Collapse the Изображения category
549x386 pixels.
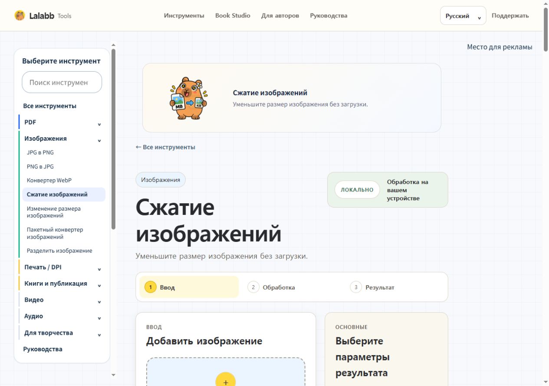(62, 139)
